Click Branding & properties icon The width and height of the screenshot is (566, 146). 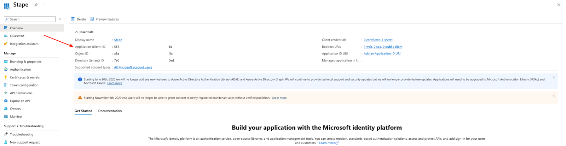click(6, 62)
